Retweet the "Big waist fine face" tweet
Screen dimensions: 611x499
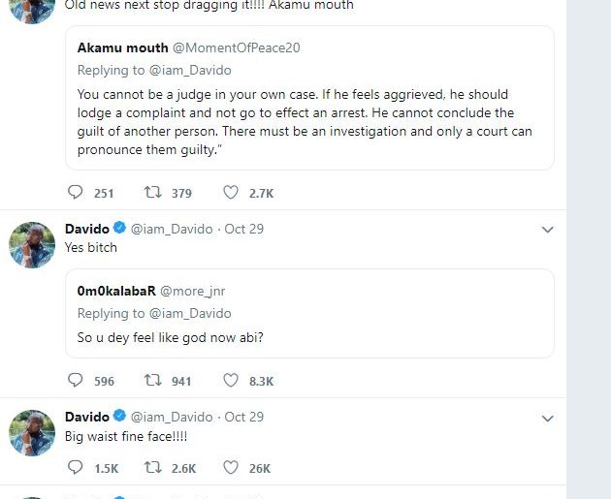point(151,468)
